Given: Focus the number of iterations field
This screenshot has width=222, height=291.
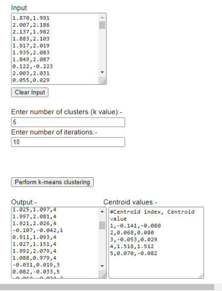Looking at the screenshot, I should pos(68,142).
